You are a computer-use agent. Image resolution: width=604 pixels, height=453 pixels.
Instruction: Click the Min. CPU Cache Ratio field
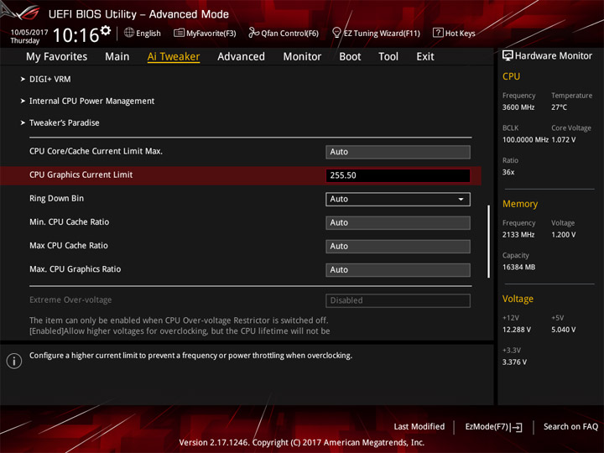398,222
